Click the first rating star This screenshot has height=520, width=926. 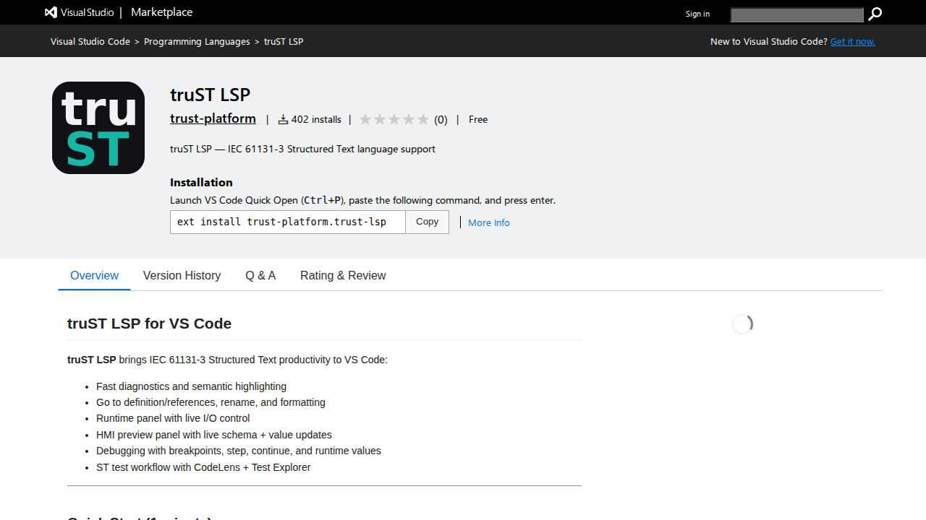point(365,119)
